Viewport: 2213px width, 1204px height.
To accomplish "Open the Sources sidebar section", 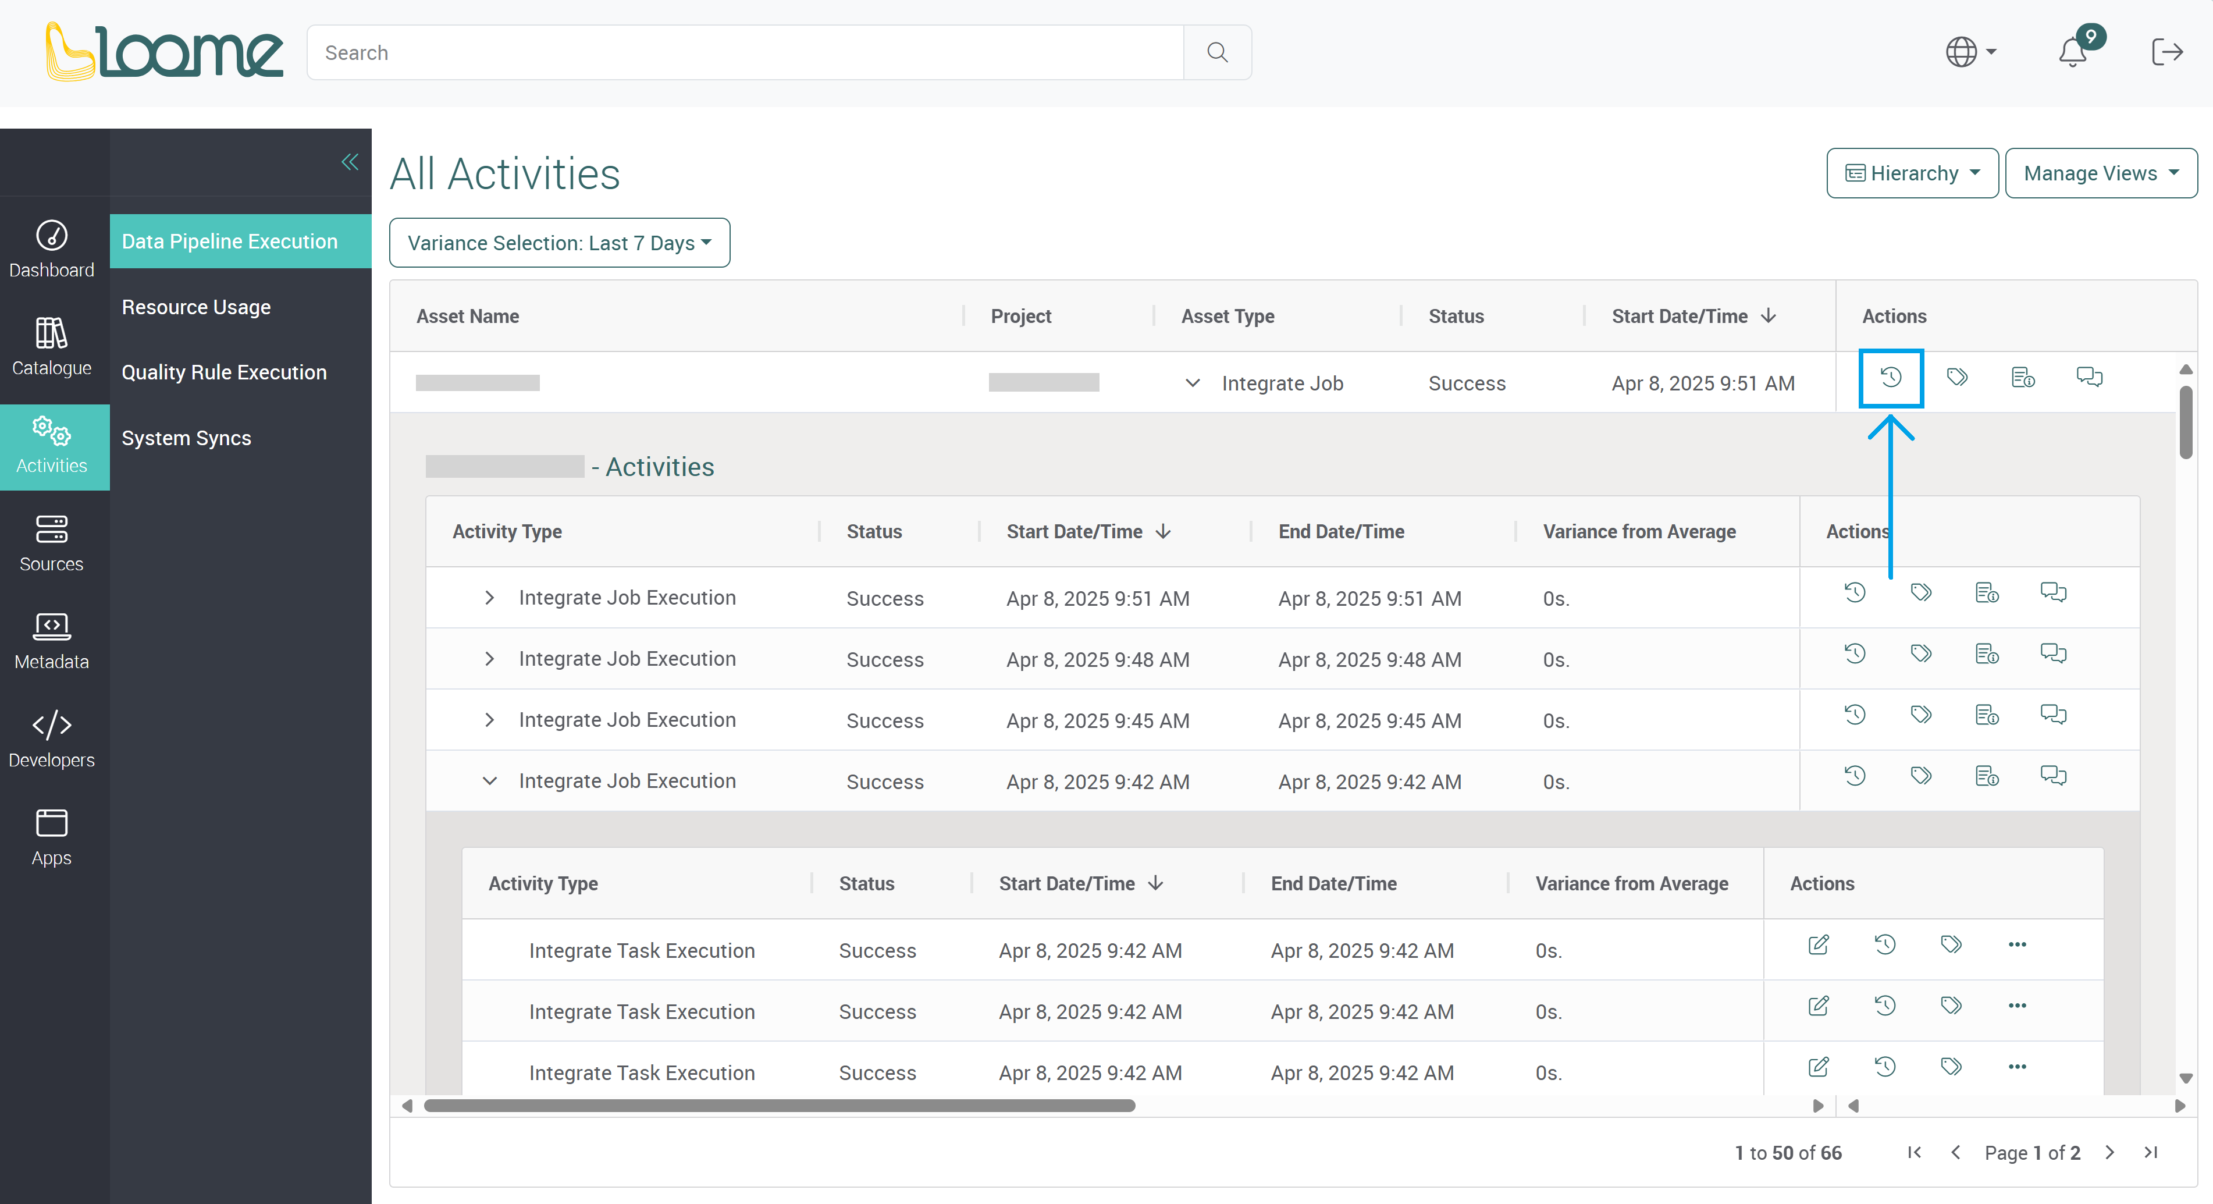I will (52, 543).
